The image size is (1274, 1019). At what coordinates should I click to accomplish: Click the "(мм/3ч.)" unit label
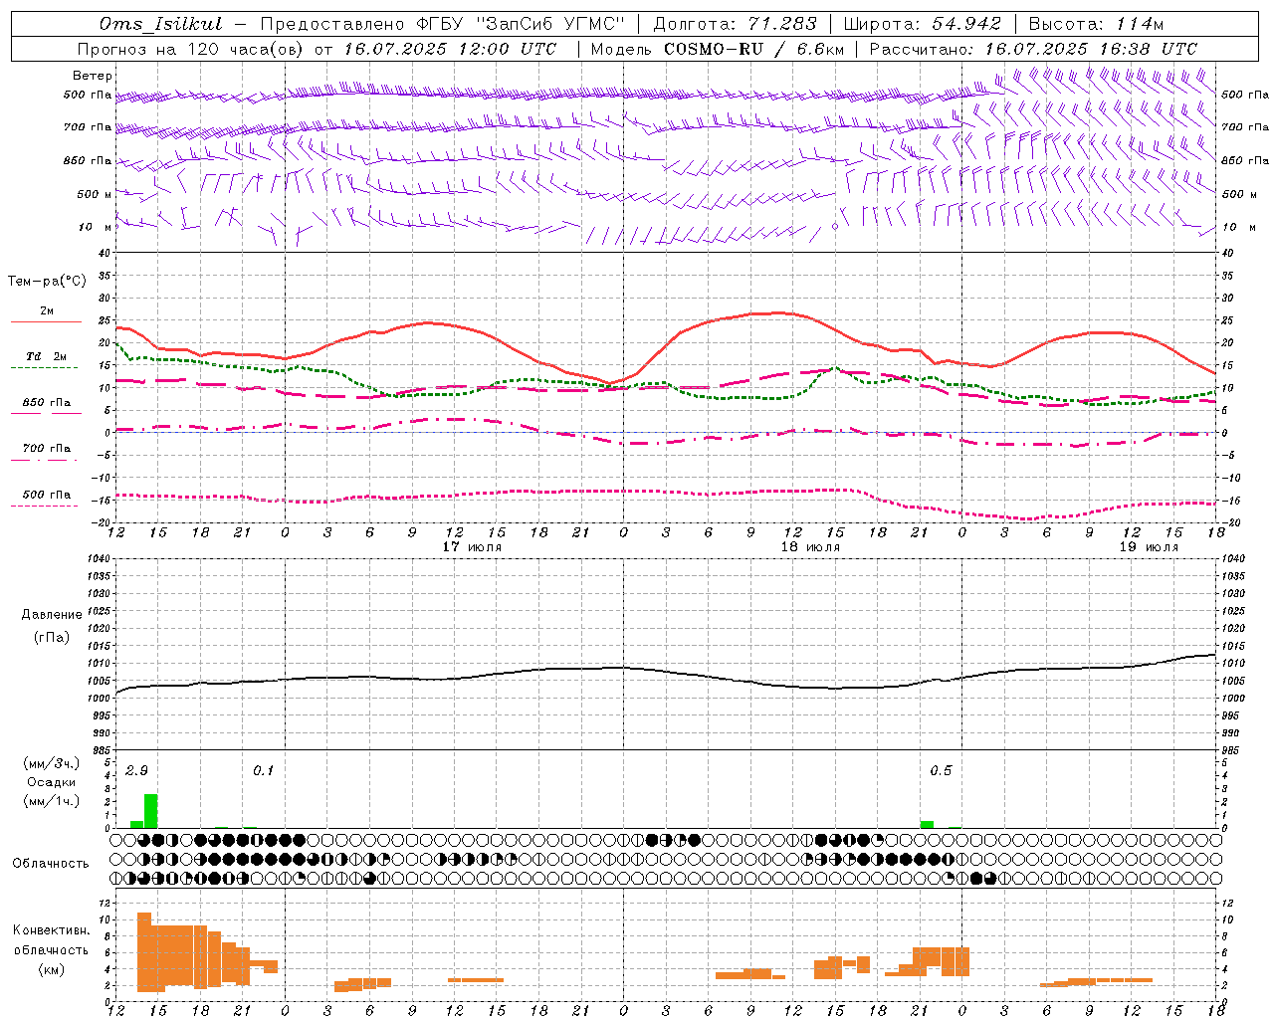point(51,763)
